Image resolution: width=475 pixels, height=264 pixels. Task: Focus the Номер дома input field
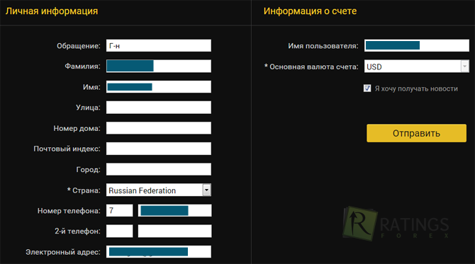[158, 128]
